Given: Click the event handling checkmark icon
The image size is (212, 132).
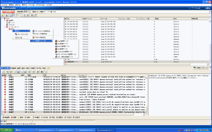Looking at the screenshot, I should (x=11, y=72).
